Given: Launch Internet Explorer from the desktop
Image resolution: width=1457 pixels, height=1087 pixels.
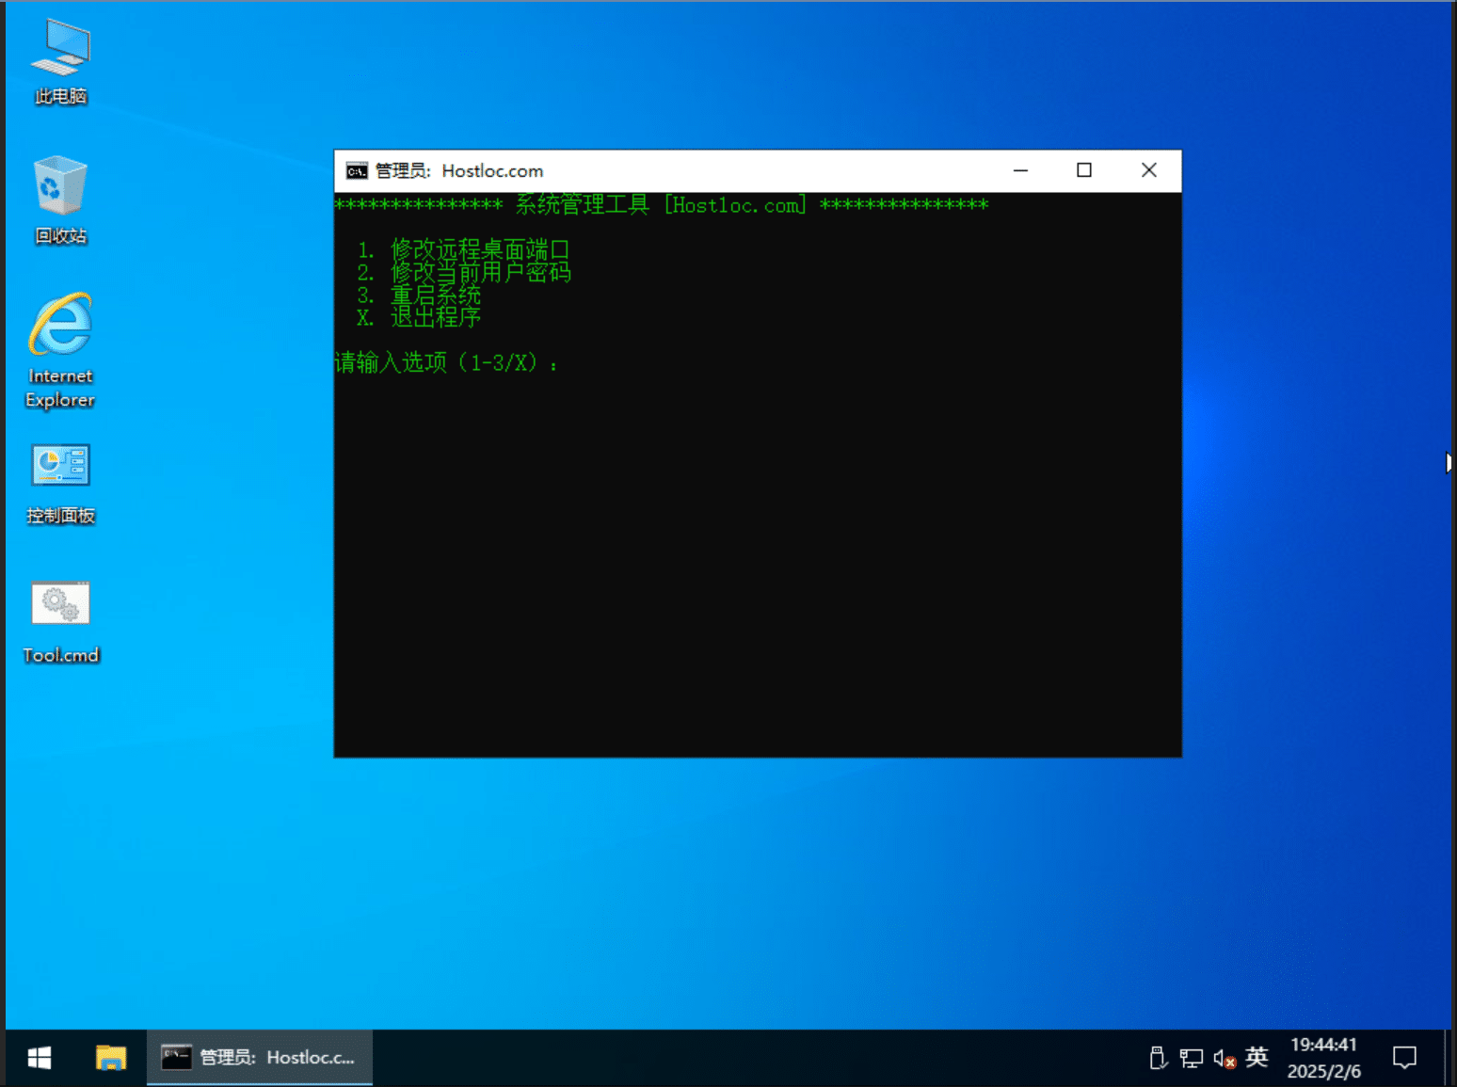Looking at the screenshot, I should (59, 334).
